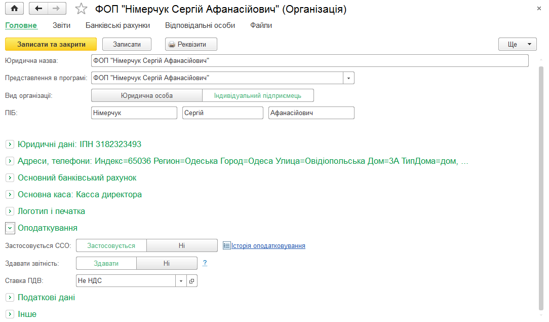Select Юридична особа organization type

147,96
